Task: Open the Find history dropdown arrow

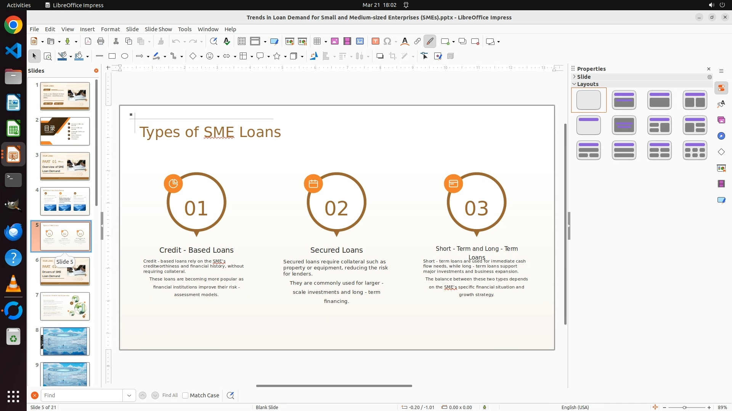Action: [129, 395]
